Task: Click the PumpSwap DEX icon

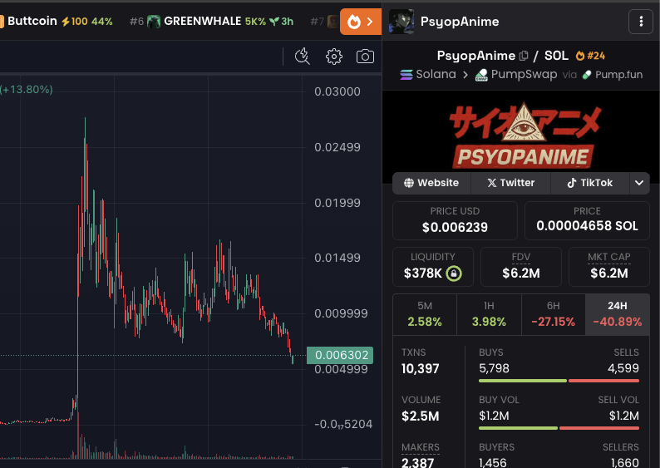Action: 481,75
